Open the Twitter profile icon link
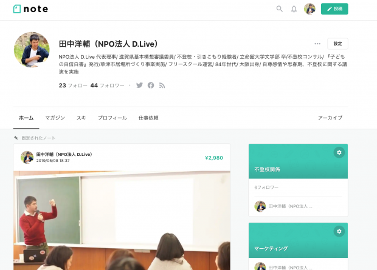The width and height of the screenshot is (377, 270). click(x=139, y=85)
